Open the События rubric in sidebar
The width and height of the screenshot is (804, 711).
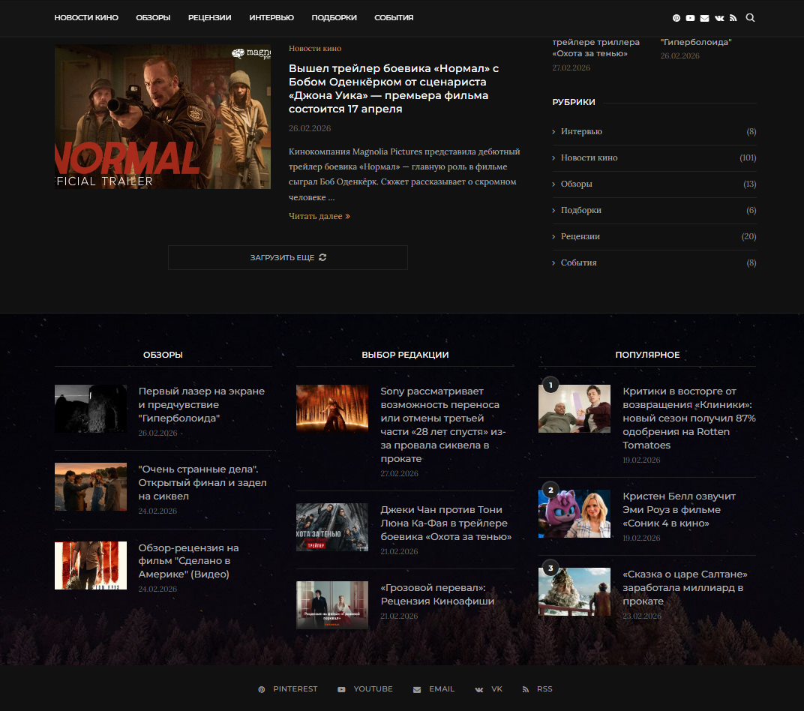[x=578, y=262]
